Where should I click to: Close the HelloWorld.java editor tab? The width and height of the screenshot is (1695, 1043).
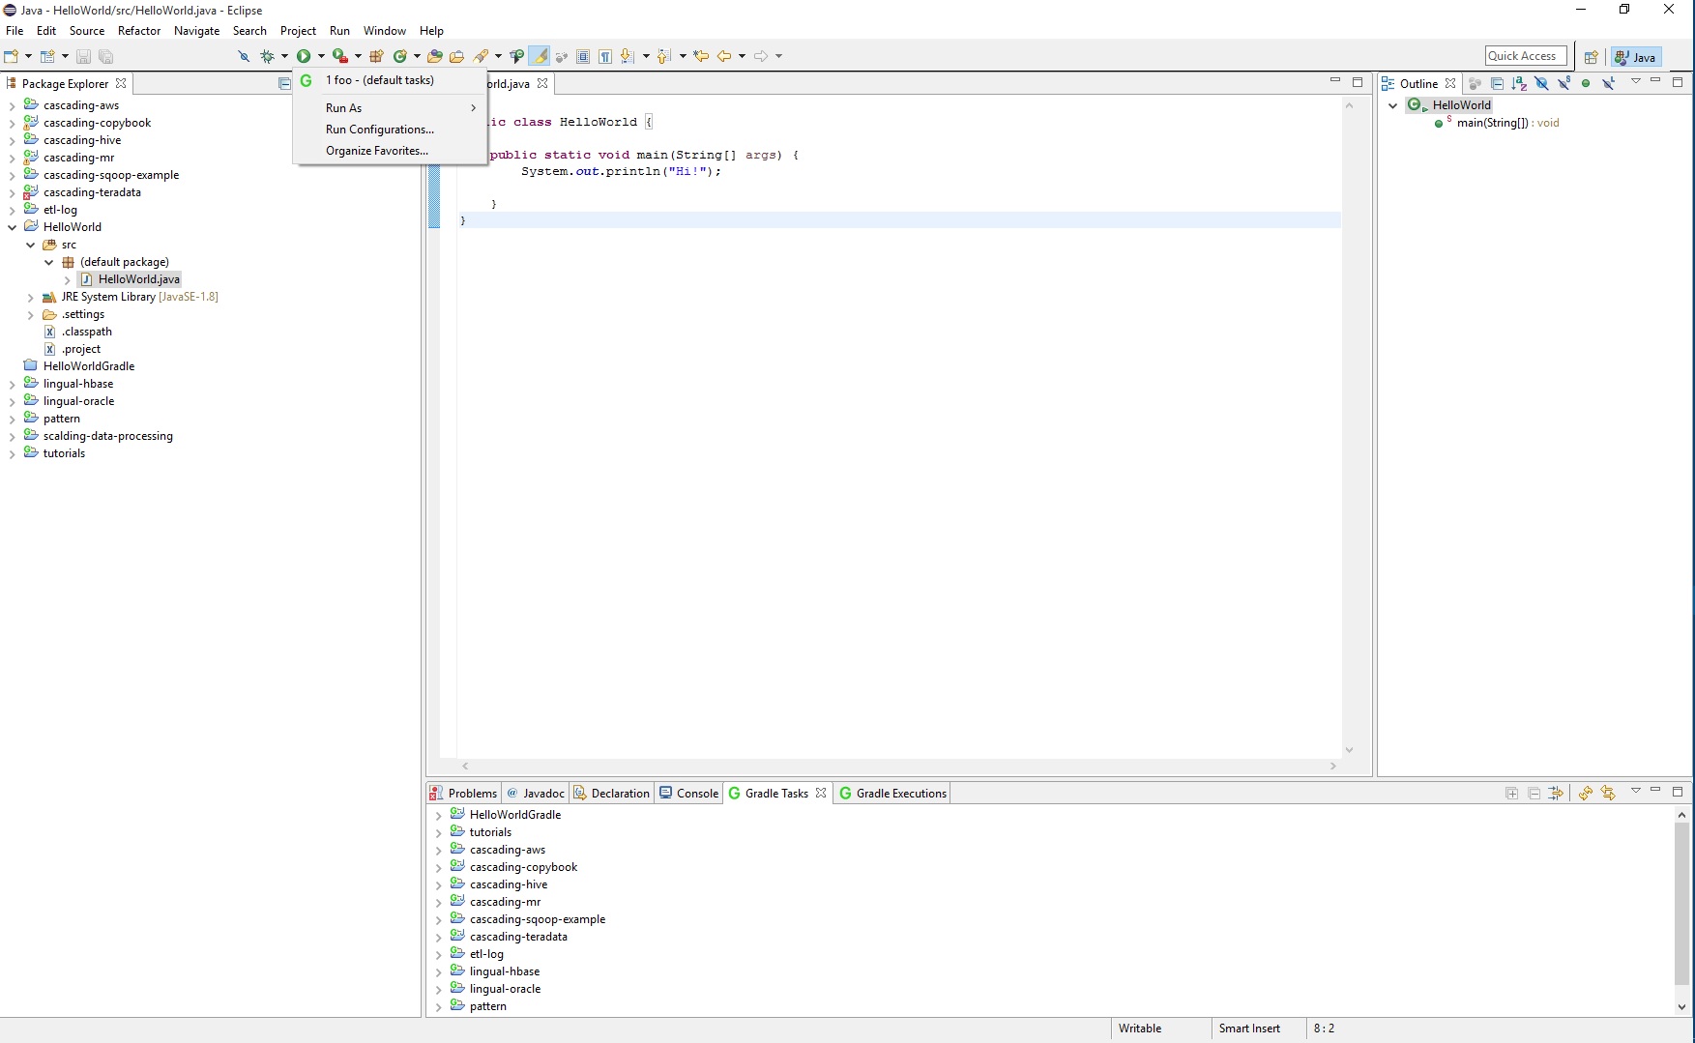[542, 83]
